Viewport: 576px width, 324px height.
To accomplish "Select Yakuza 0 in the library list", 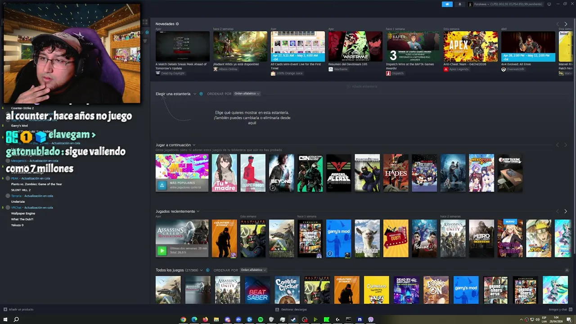I will 17,225.
